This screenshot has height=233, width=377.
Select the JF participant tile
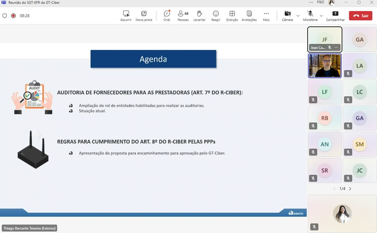pos(325,39)
